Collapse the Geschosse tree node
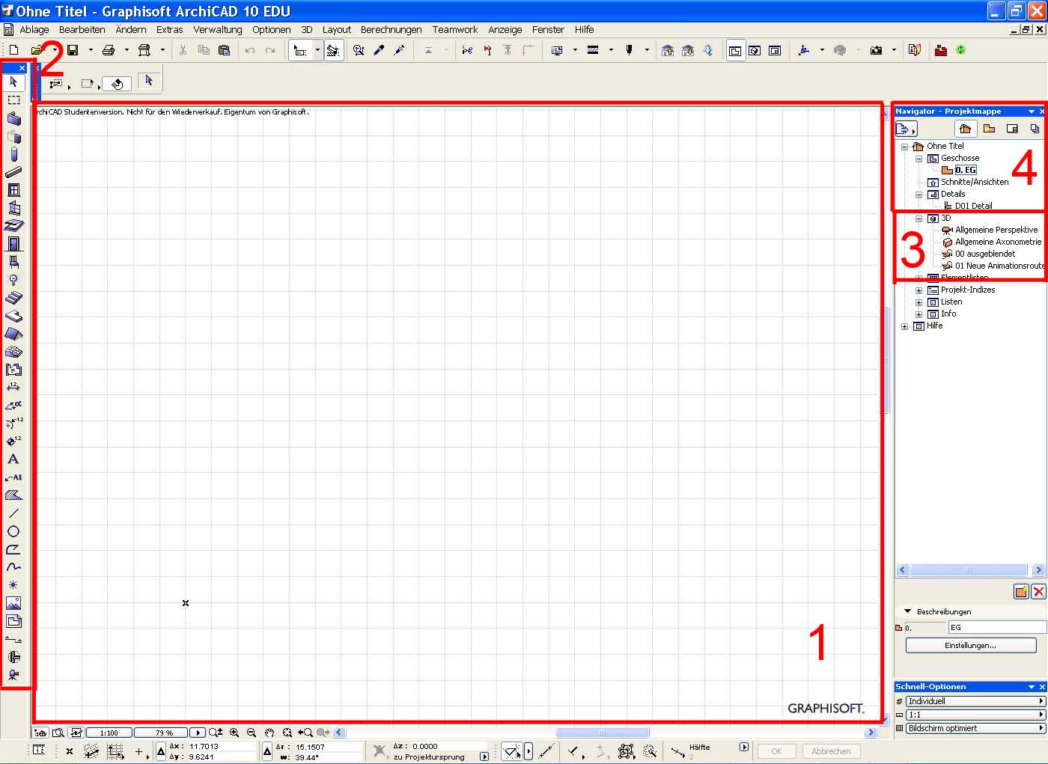This screenshot has width=1048, height=764. tap(919, 159)
